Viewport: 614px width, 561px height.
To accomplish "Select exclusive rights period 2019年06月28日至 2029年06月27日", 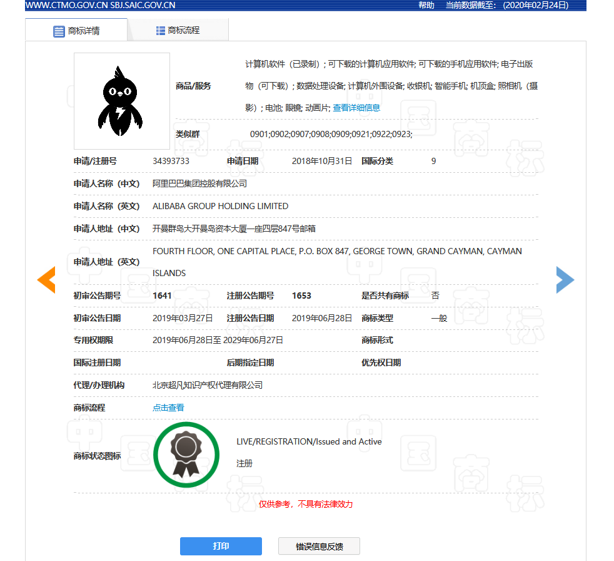I will click(218, 340).
